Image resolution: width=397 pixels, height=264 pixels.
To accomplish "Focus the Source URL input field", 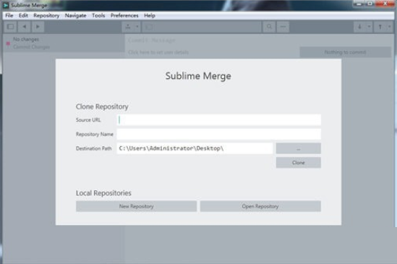I will (x=219, y=120).
